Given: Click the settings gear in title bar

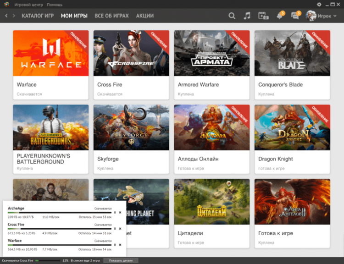Looking at the screenshot, I should click(316, 4).
